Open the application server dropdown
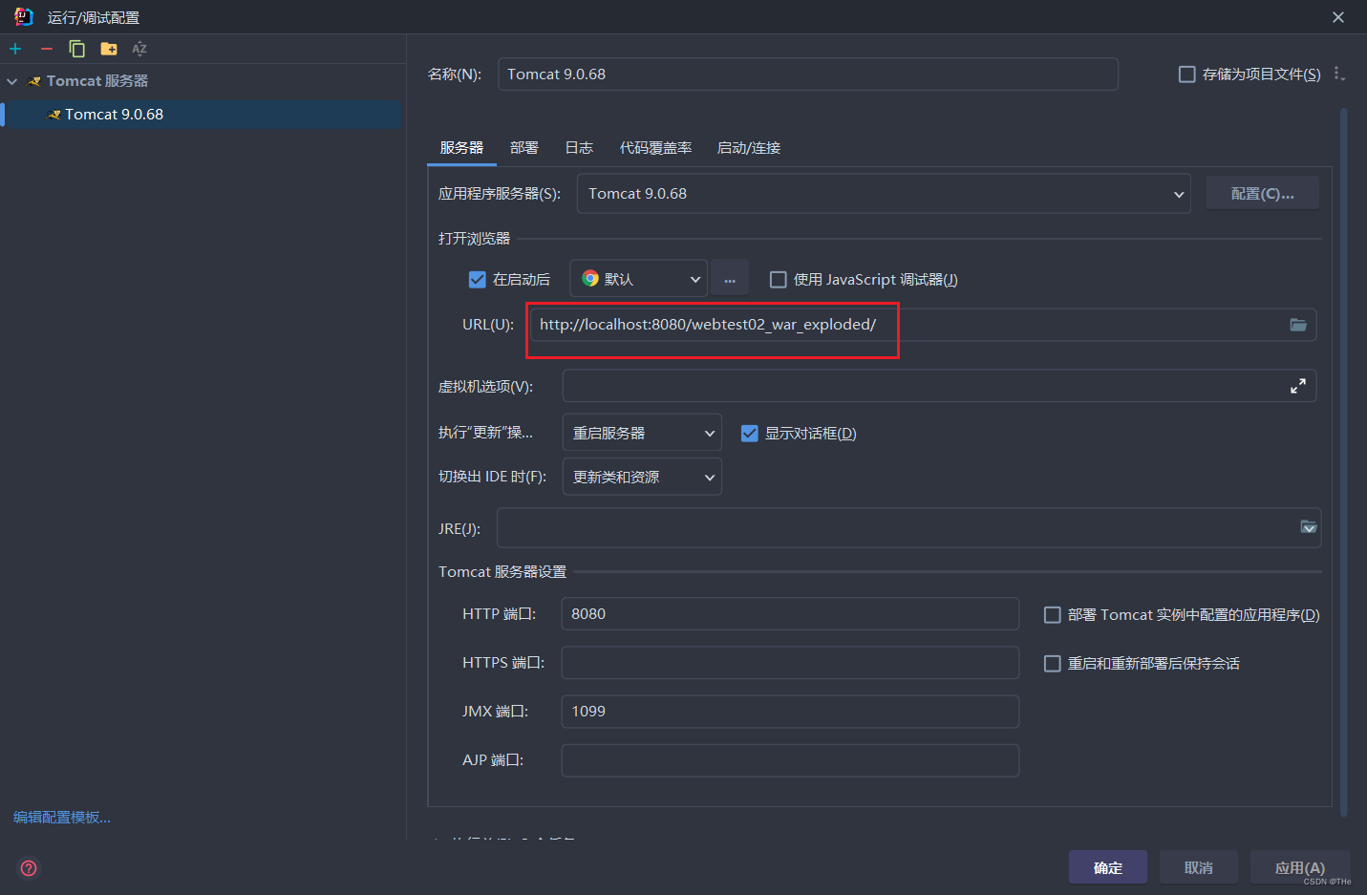 (x=884, y=194)
